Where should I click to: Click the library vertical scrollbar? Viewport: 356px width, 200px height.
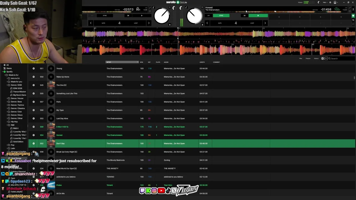[354, 78]
